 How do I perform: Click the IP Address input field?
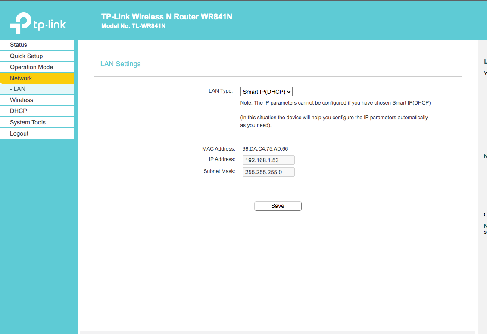[x=268, y=160]
